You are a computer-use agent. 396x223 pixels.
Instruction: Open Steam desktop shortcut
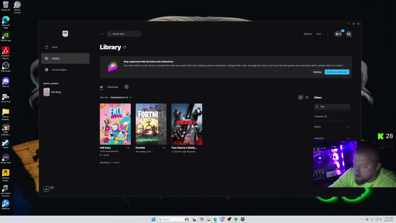click(x=6, y=143)
